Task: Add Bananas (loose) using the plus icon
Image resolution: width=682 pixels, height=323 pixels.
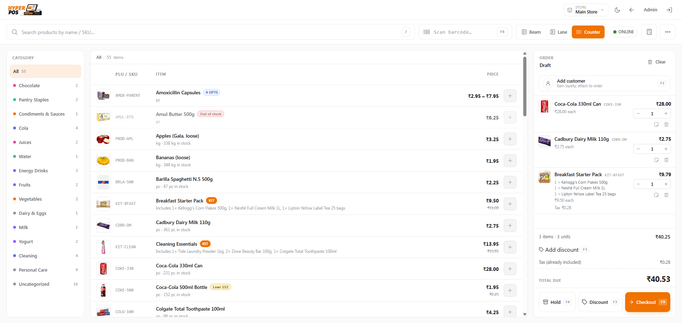Action: coord(510,161)
